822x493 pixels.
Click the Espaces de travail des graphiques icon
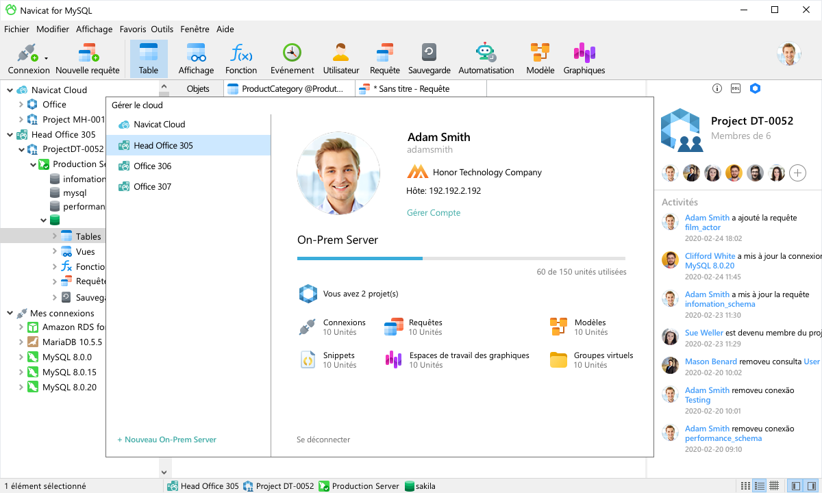pyautogui.click(x=393, y=359)
